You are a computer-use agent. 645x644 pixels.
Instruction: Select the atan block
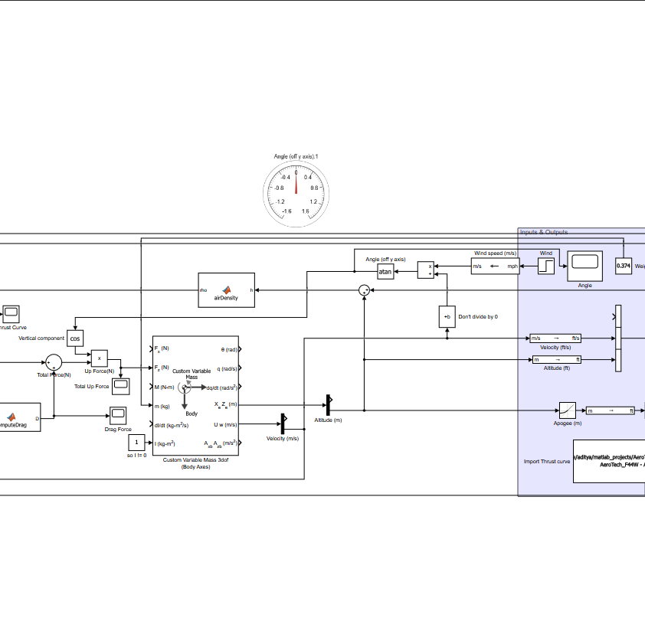[385, 271]
